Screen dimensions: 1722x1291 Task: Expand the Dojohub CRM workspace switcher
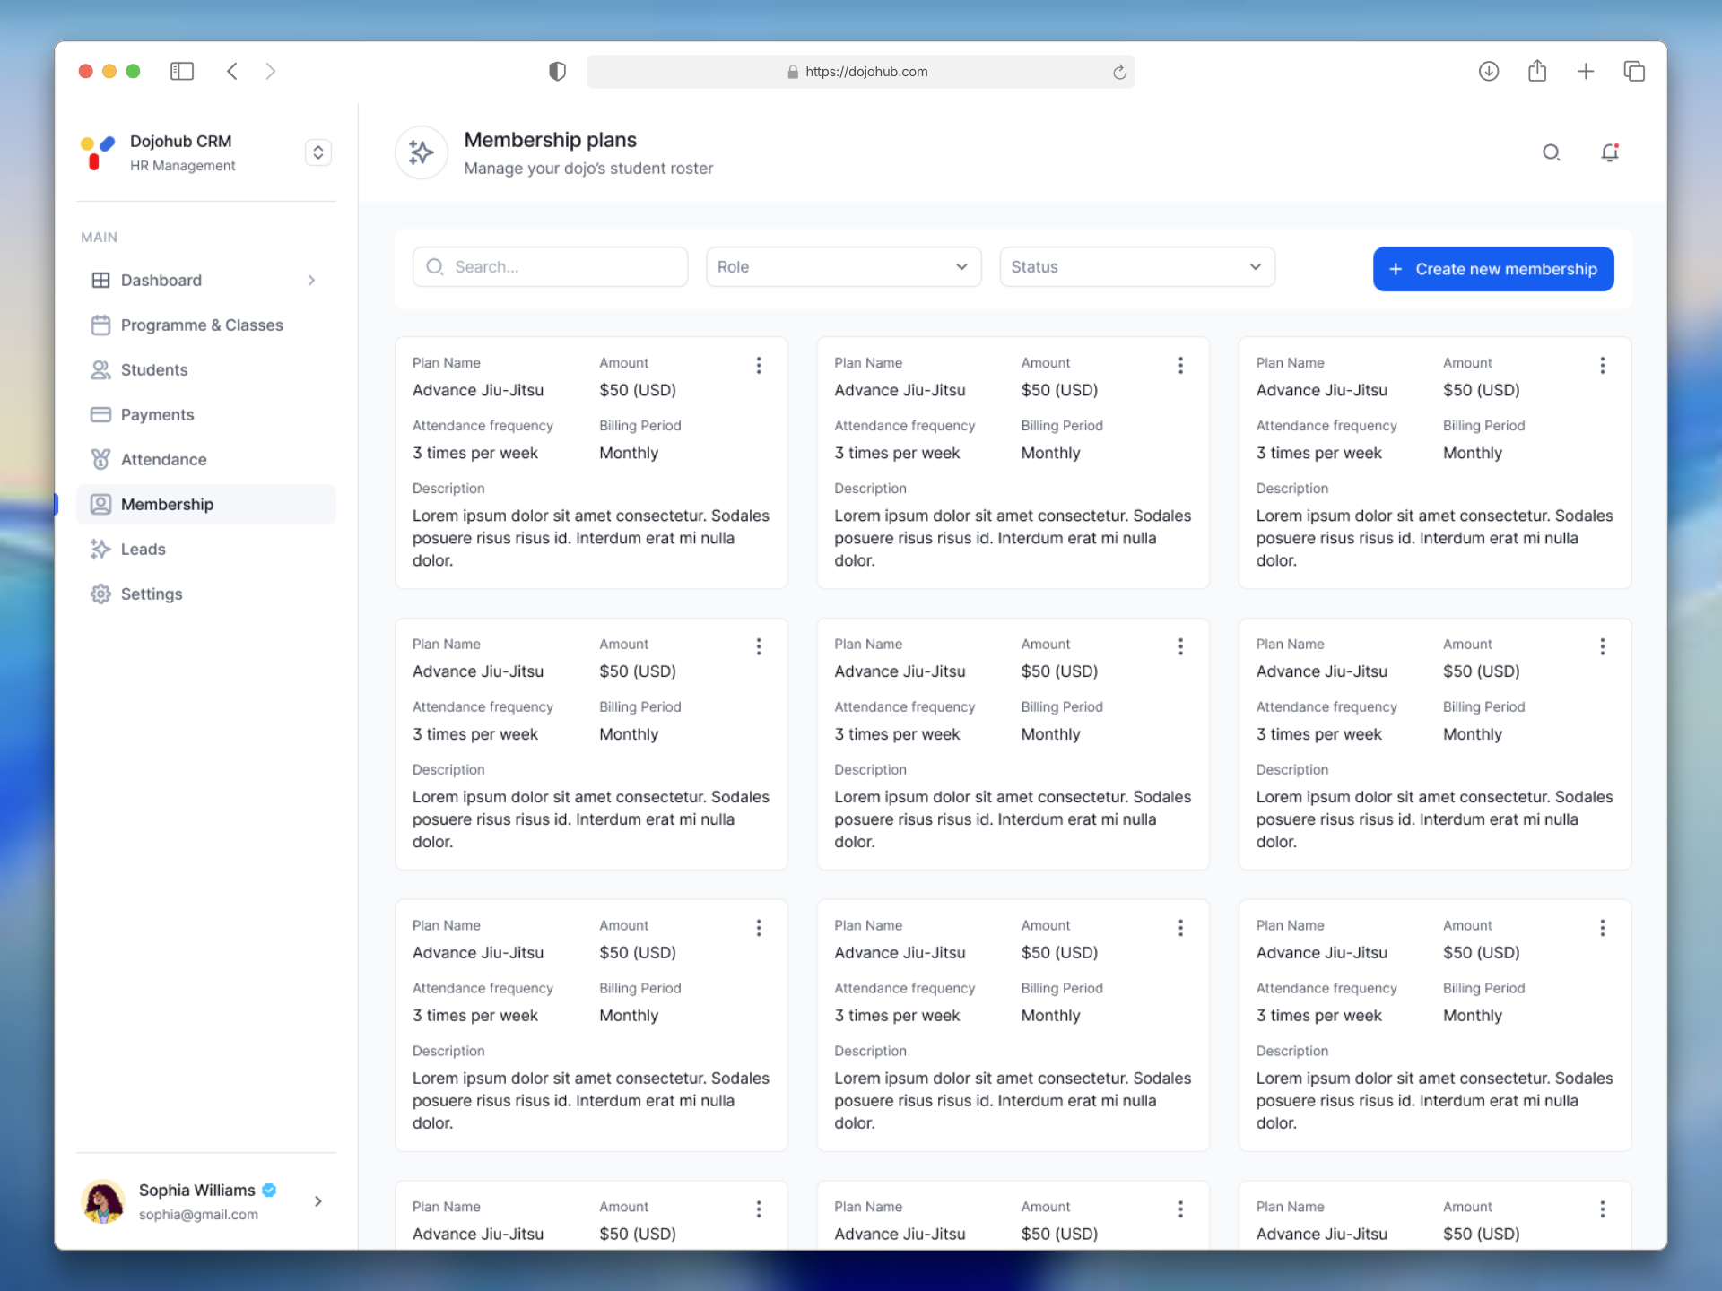[x=318, y=152]
